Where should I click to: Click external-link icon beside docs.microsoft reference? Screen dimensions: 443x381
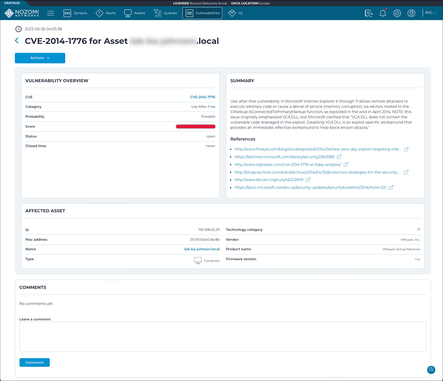391,187
